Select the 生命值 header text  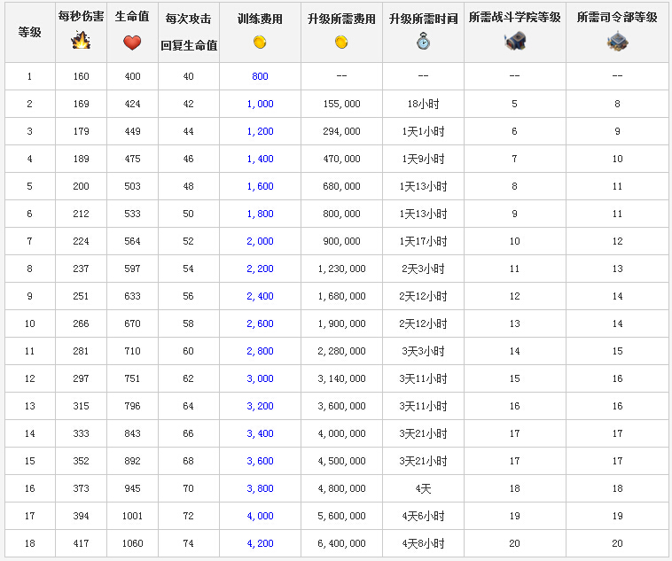point(132,16)
